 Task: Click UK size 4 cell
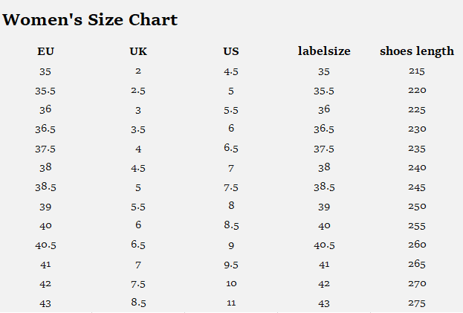[138, 149]
